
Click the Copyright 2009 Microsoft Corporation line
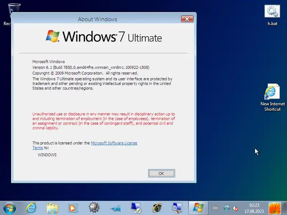click(x=85, y=73)
